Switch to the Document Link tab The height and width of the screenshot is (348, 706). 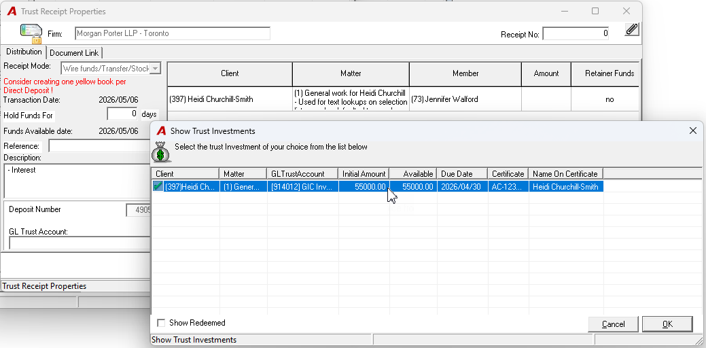click(x=74, y=52)
